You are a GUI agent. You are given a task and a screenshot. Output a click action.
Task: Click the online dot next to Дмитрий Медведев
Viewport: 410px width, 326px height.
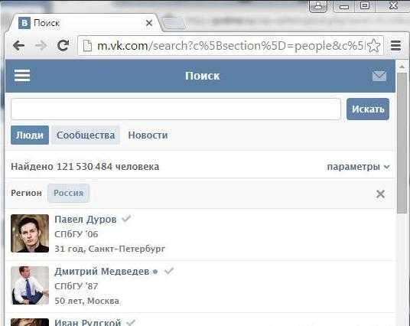pyautogui.click(x=155, y=272)
